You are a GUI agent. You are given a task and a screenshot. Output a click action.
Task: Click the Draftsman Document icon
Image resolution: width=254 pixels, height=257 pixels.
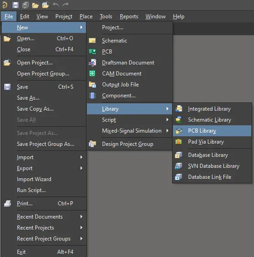coord(92,63)
